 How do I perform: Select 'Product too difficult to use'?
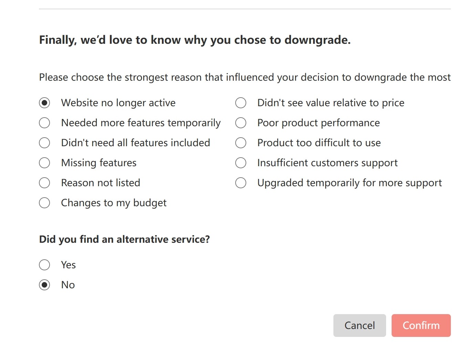point(241,143)
